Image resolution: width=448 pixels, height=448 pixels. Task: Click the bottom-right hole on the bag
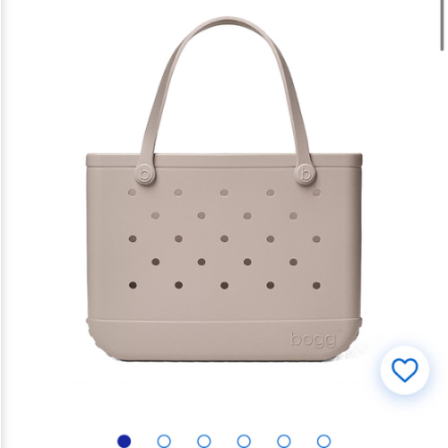(x=316, y=286)
